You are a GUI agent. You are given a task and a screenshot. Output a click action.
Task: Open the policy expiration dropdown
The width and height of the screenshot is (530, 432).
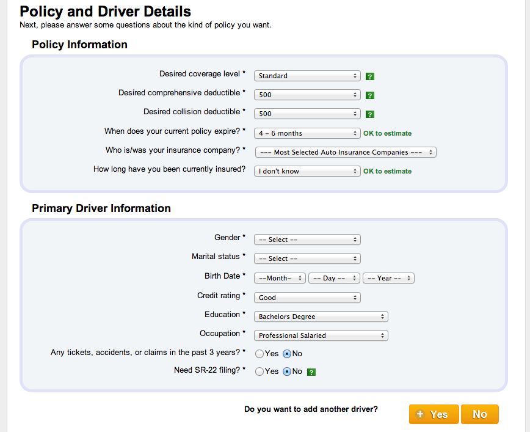click(x=307, y=133)
